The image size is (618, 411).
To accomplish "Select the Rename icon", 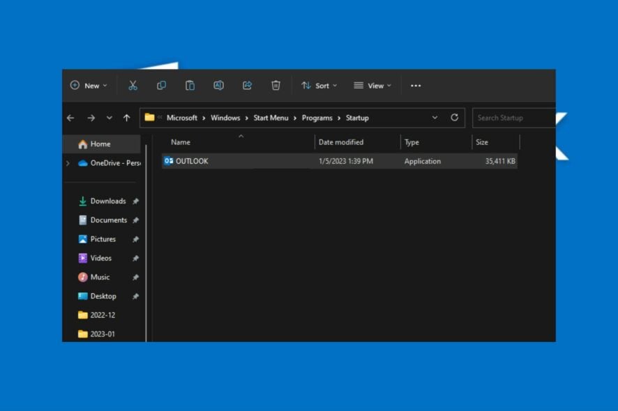I will coord(218,85).
